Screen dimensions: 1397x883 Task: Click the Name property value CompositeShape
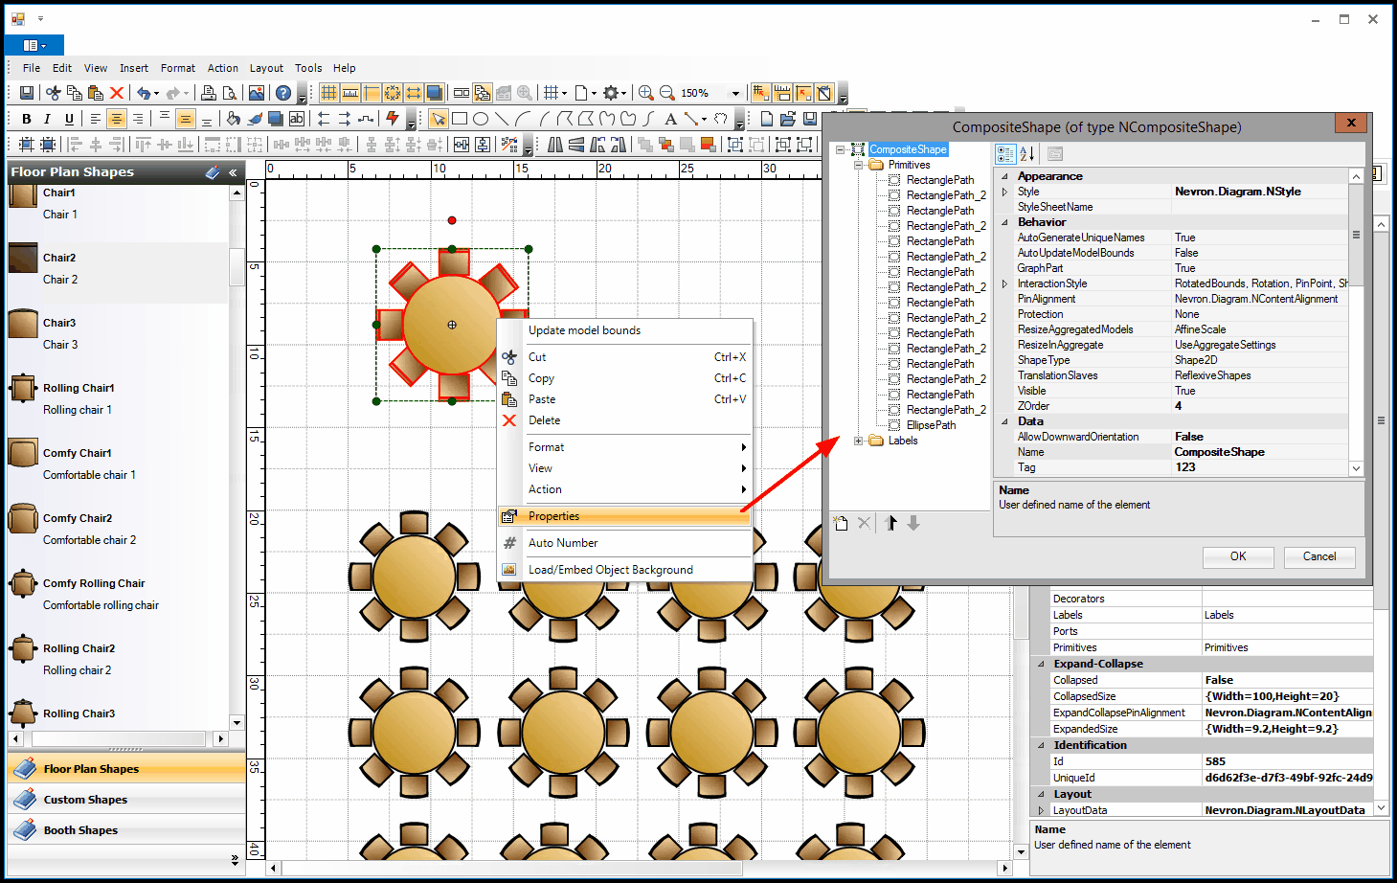click(1260, 452)
